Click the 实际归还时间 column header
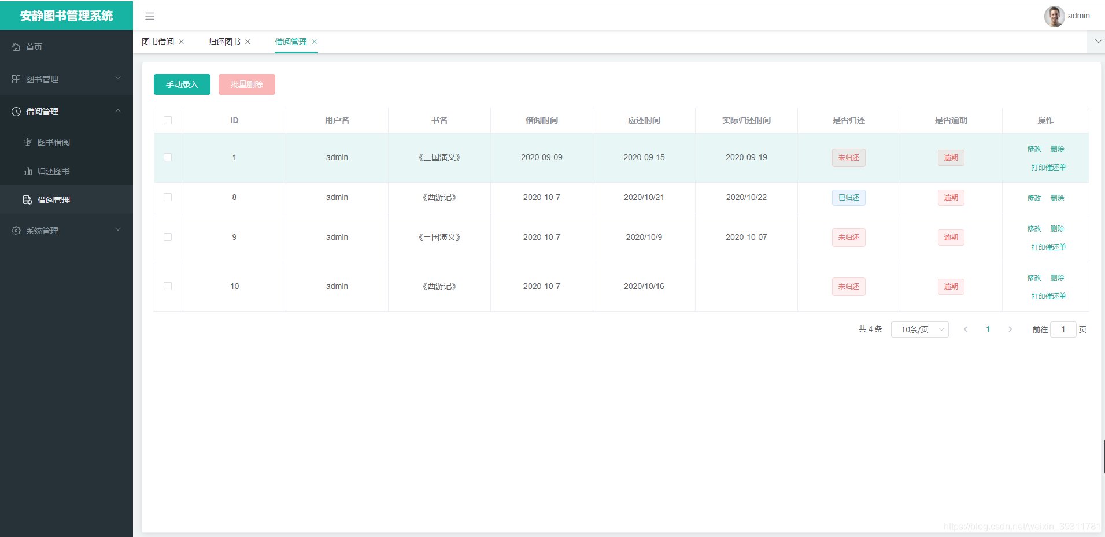 [x=746, y=120]
